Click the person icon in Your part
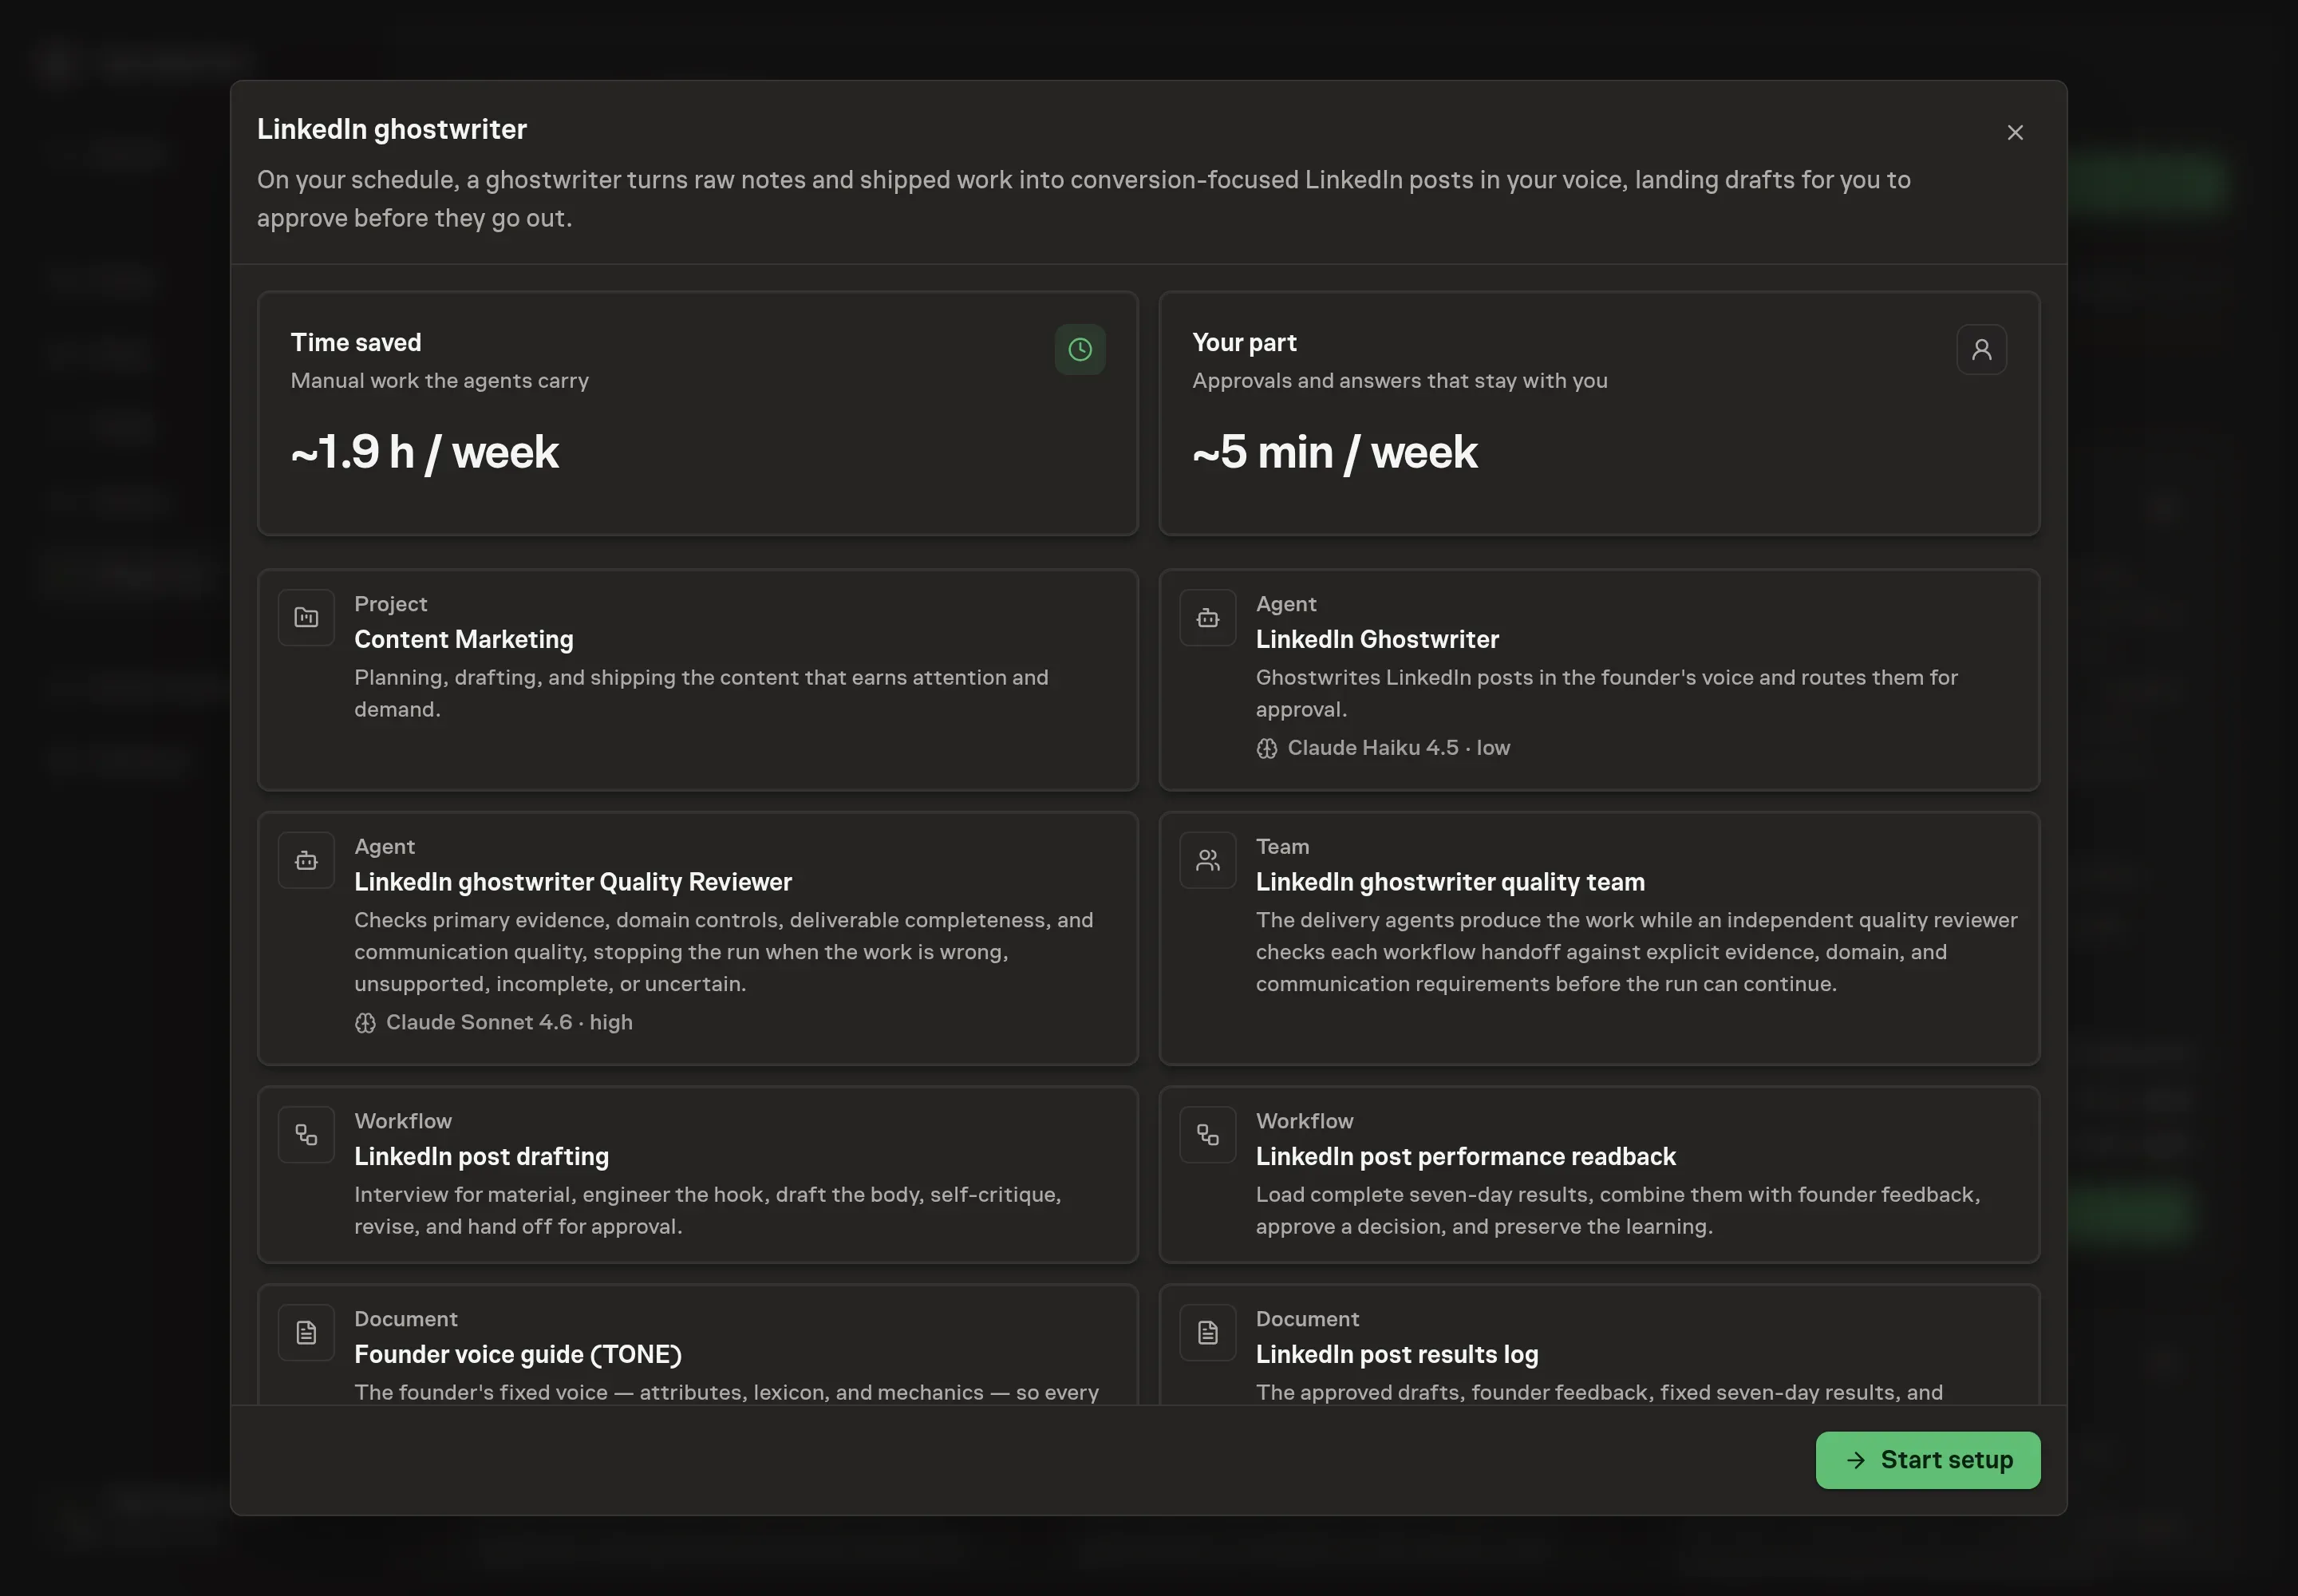 pyautogui.click(x=1981, y=350)
